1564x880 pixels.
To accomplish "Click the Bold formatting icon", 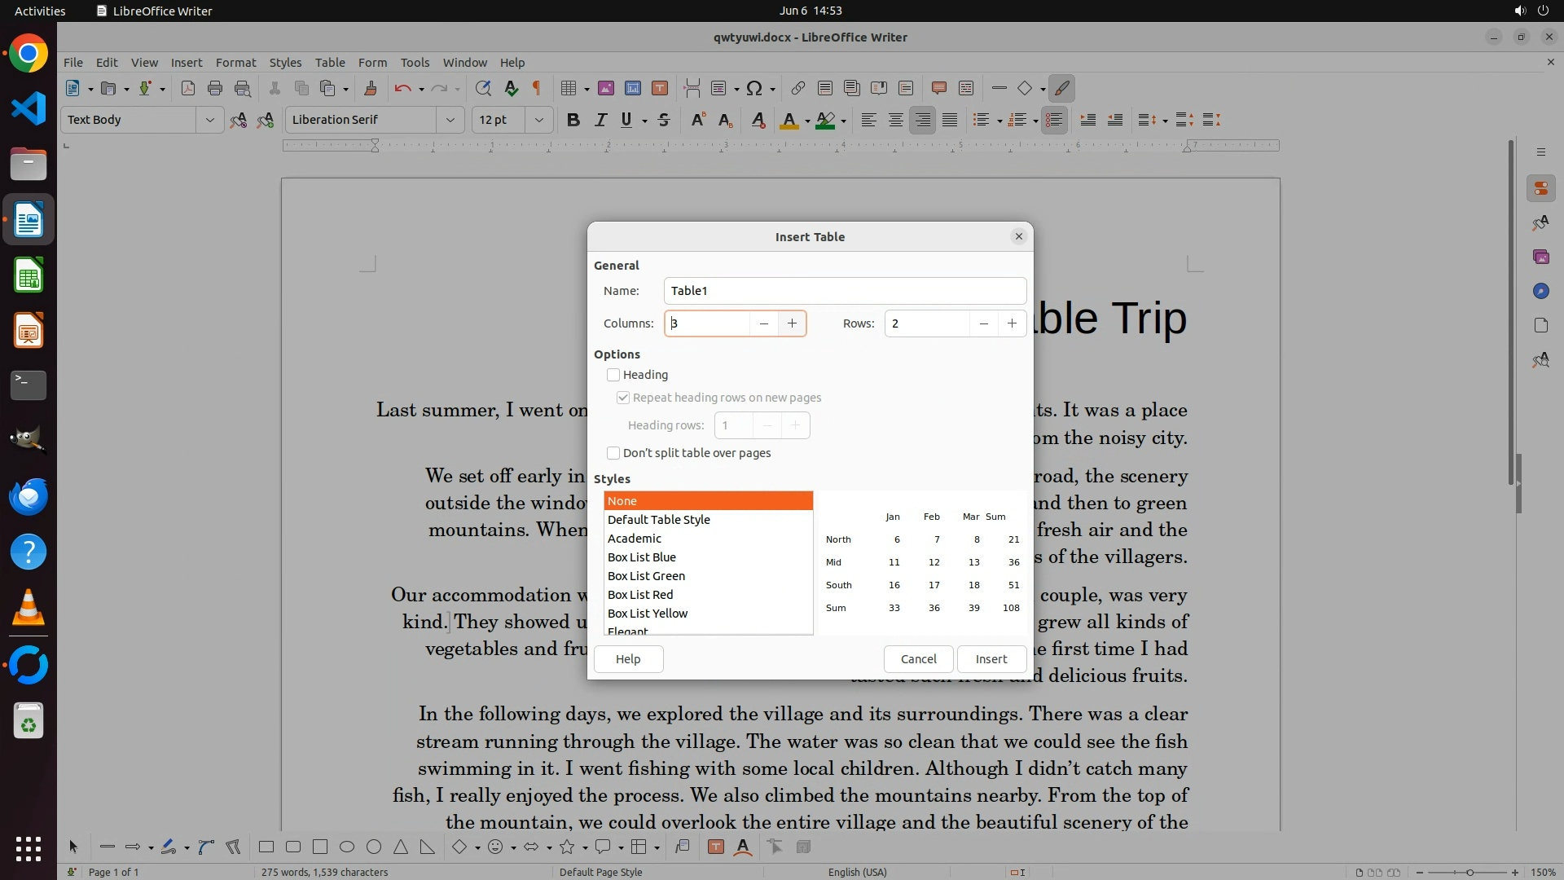I will click(x=573, y=120).
